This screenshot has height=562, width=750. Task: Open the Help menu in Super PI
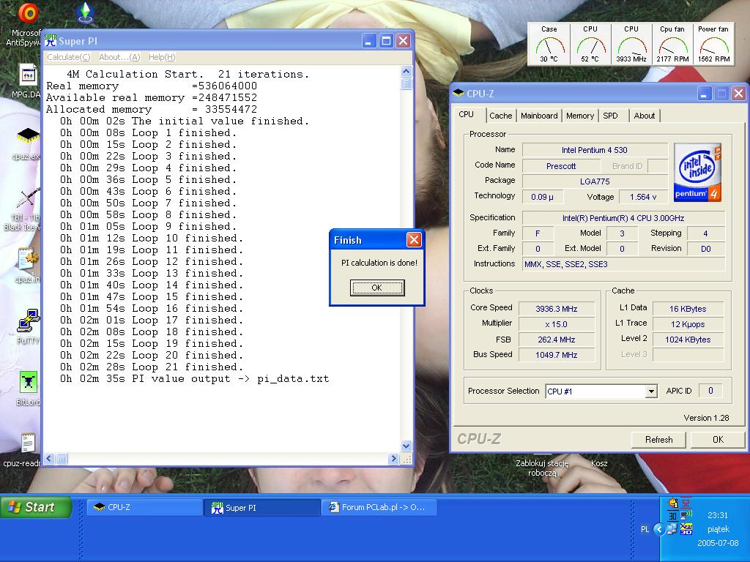click(x=162, y=57)
